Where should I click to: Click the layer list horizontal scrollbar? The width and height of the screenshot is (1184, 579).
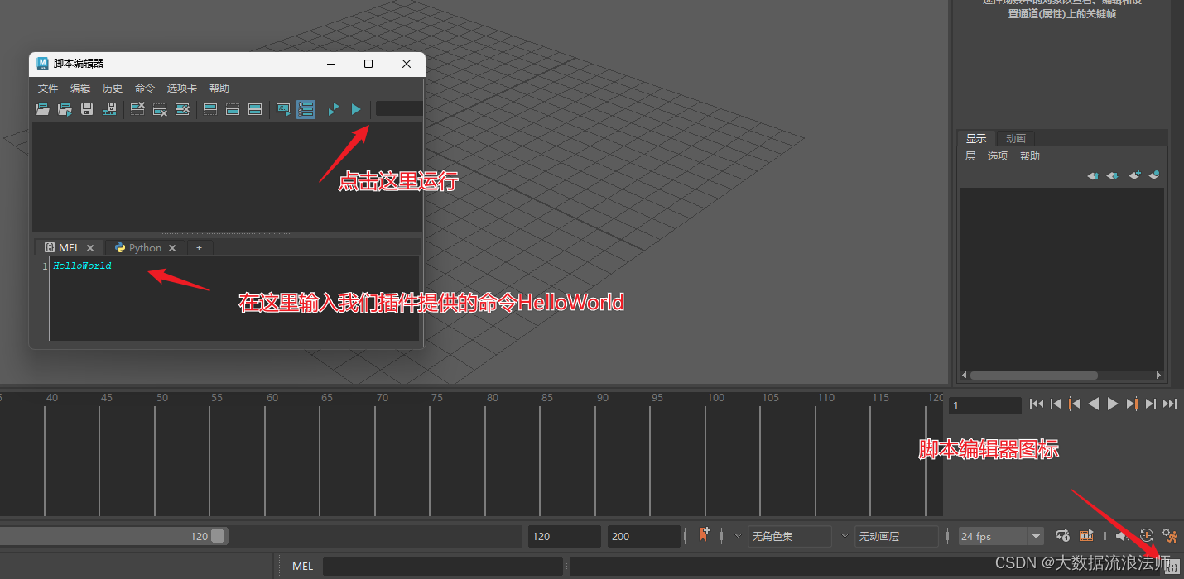1034,375
